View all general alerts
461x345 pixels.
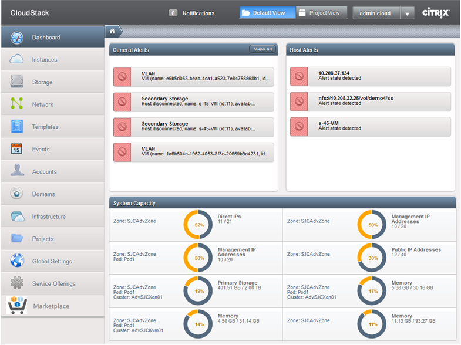[x=263, y=49]
